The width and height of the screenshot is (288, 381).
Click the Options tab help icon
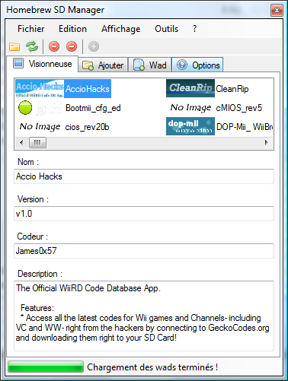coord(182,65)
